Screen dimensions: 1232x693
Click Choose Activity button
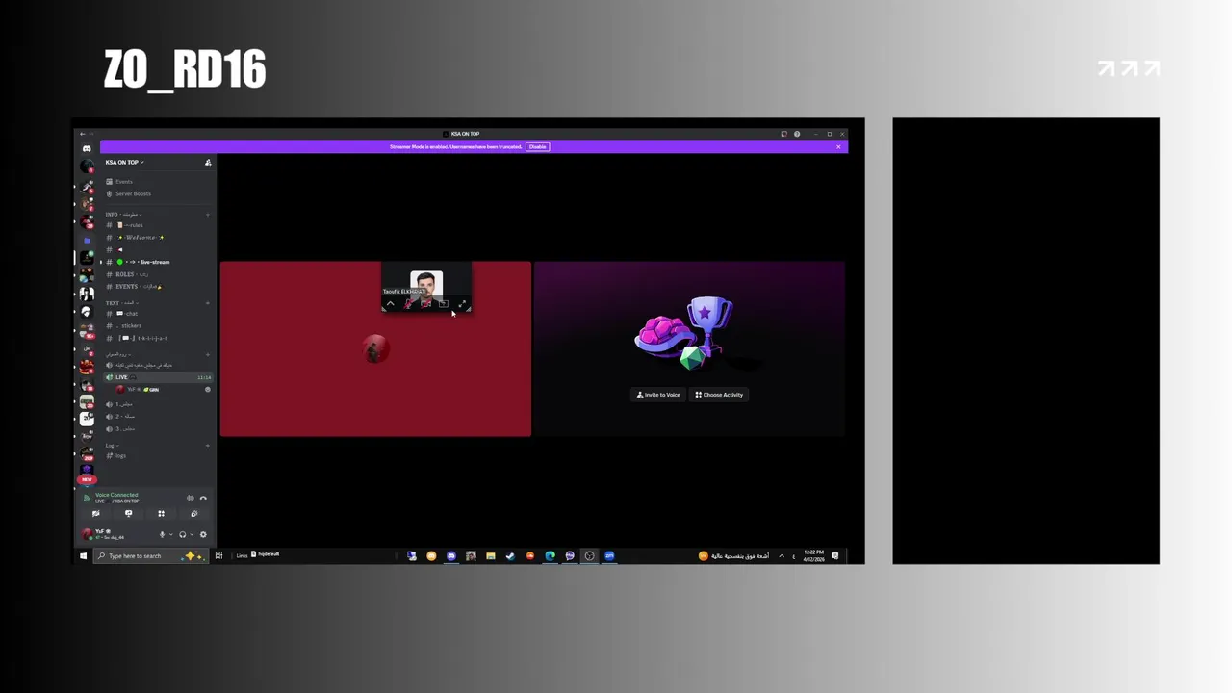(x=719, y=395)
